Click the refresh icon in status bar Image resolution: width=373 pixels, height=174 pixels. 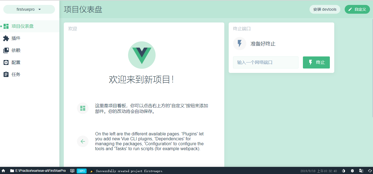click(370, 171)
